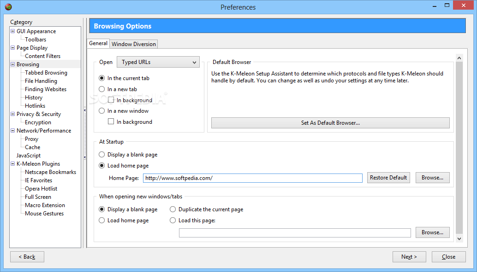
Task: Open Netscape Bookmarks plugin settings
Action: click(50, 172)
